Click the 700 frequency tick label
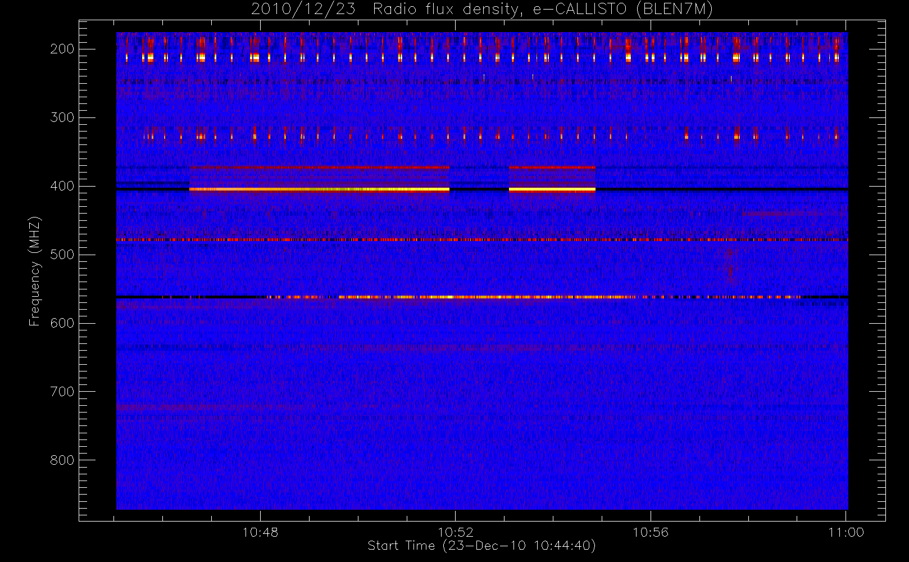909x562 pixels. click(62, 392)
